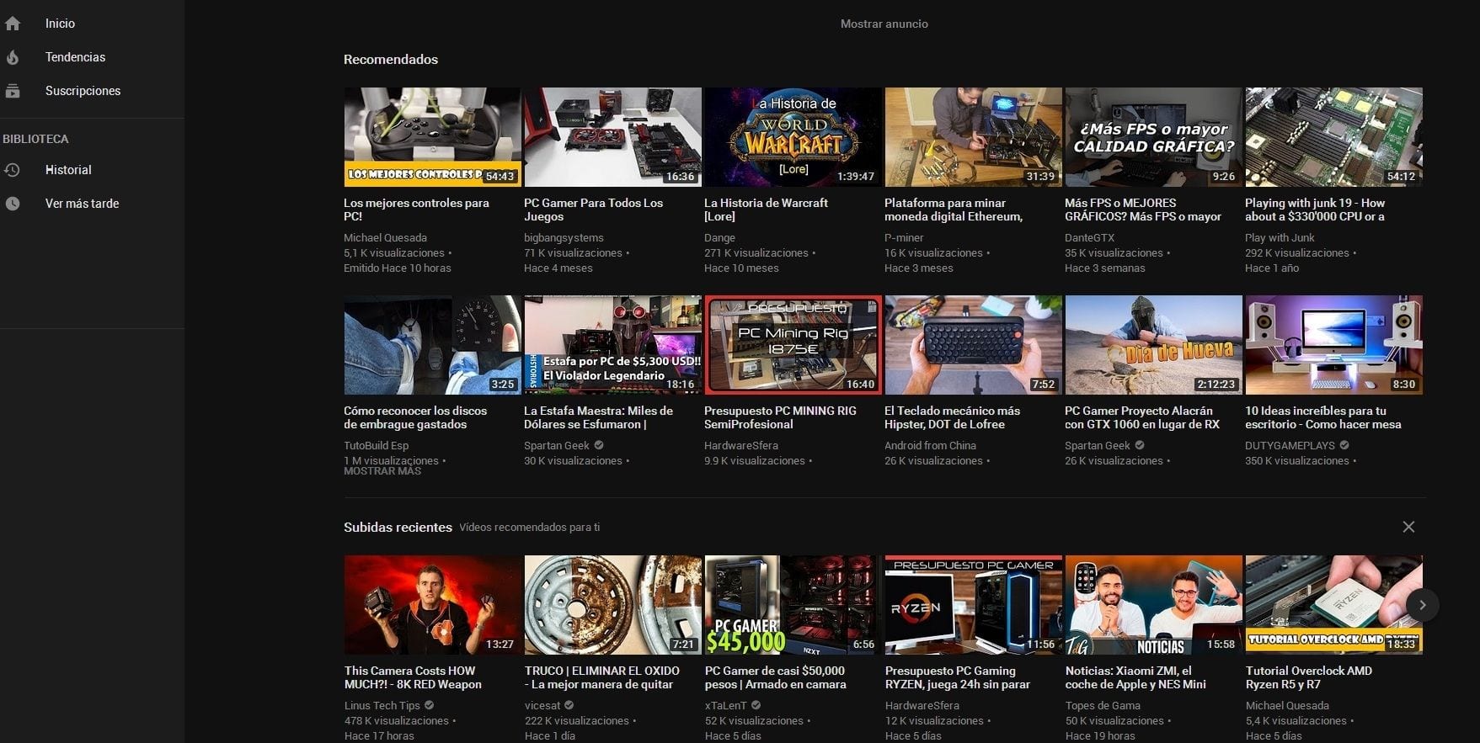Open PC Gamer $45,000 thumbnail
This screenshot has width=1480, height=743.
793,604
